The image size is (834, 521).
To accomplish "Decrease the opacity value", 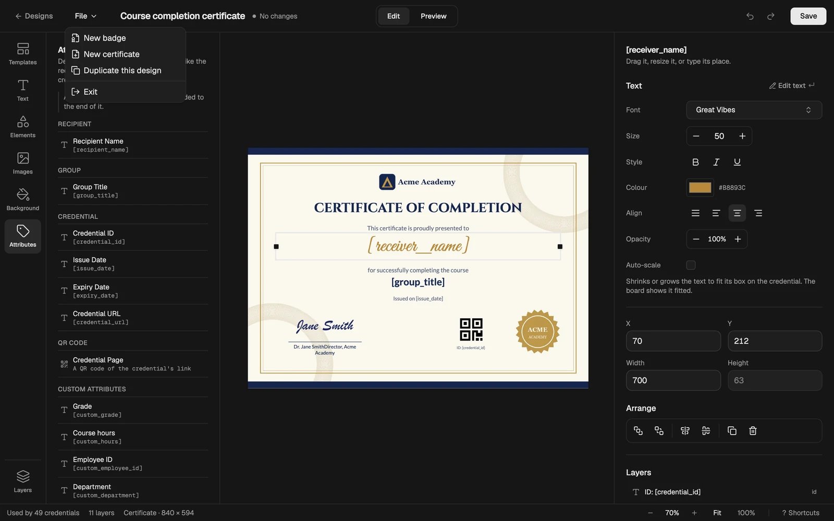I will (696, 239).
